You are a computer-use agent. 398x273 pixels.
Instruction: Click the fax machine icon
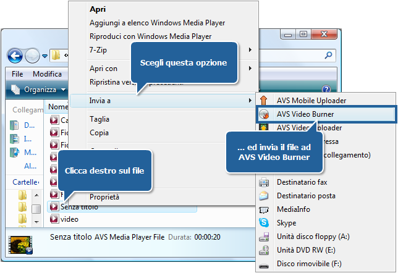pos(264,182)
